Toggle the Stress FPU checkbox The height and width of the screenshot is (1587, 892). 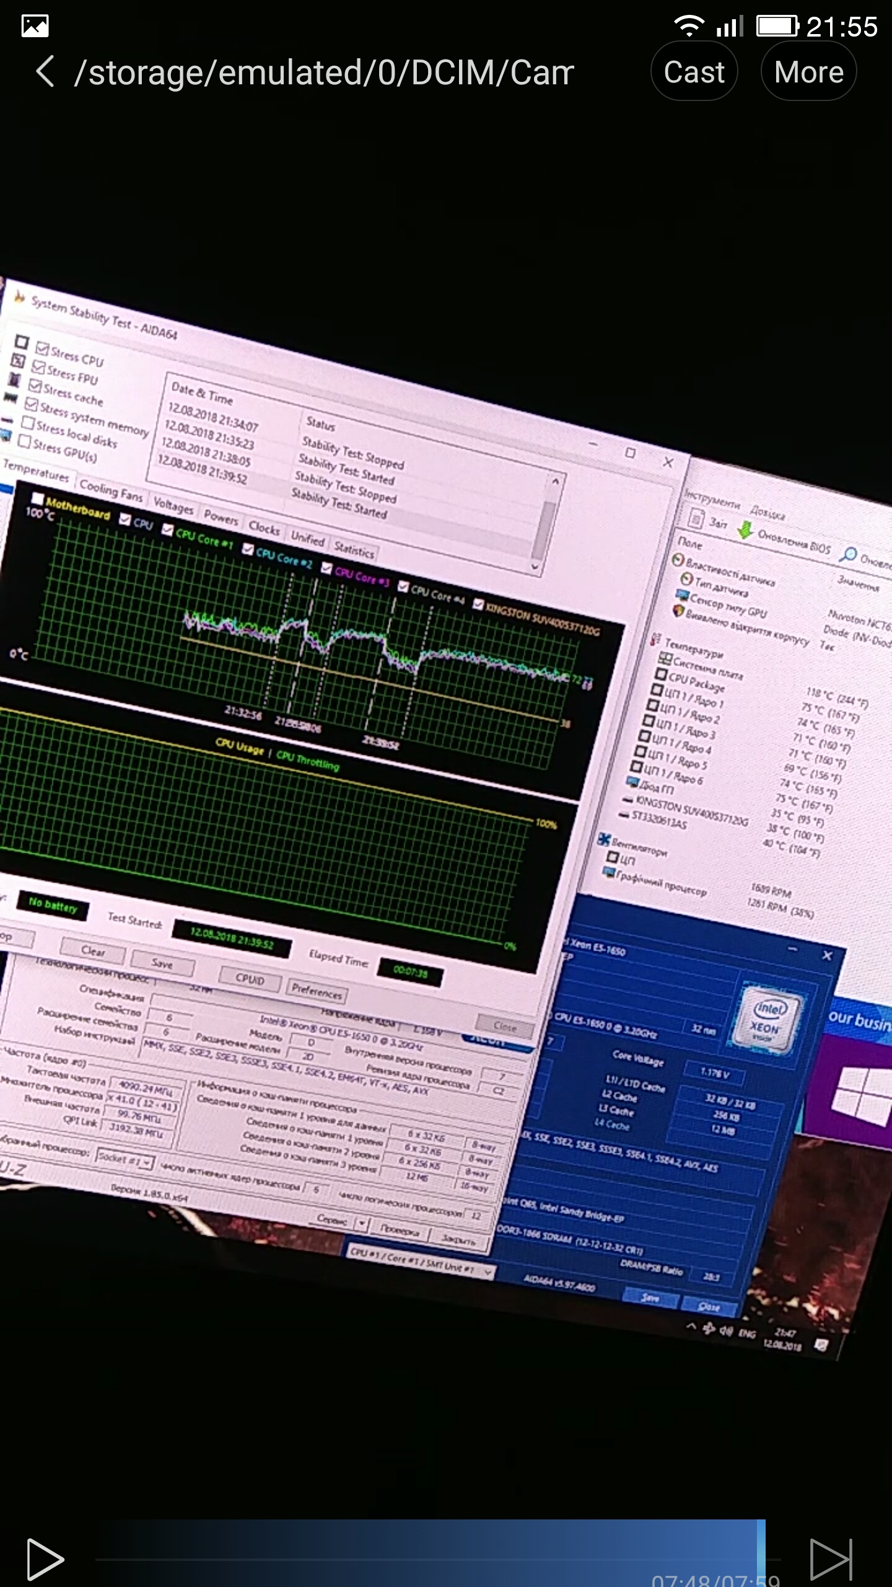38,367
